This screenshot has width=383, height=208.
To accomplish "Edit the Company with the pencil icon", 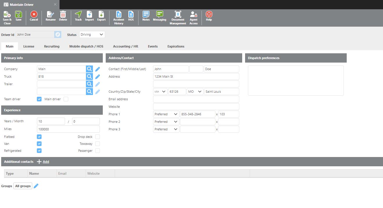I will [98, 69].
